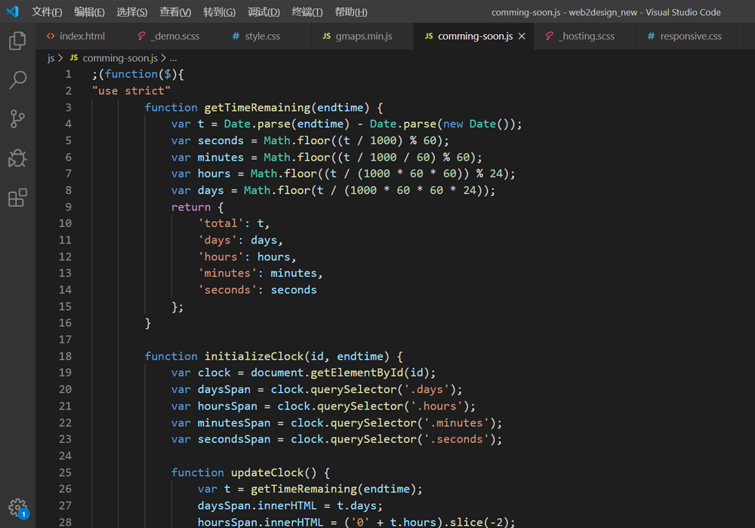The width and height of the screenshot is (755, 528).
Task: Open the 转到(G) menu
Action: [219, 12]
